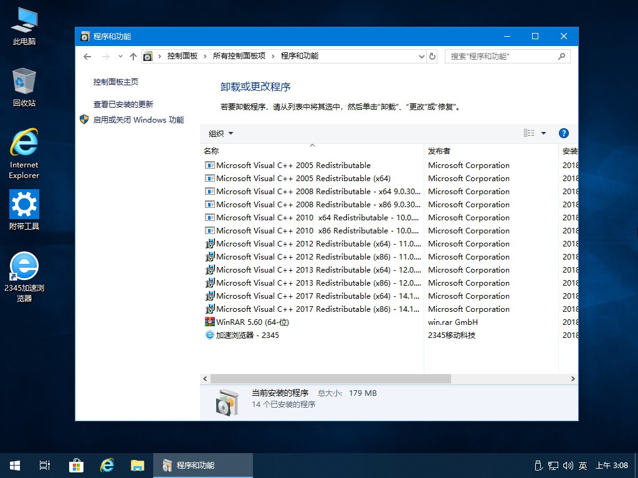Click the network tray icon
638x478 pixels.
click(x=553, y=466)
